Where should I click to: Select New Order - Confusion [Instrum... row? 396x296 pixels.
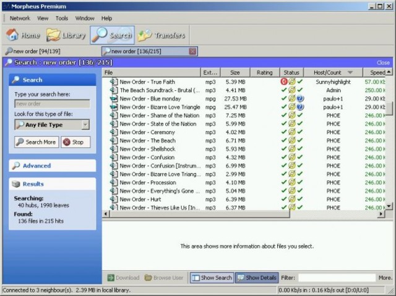(x=160, y=166)
